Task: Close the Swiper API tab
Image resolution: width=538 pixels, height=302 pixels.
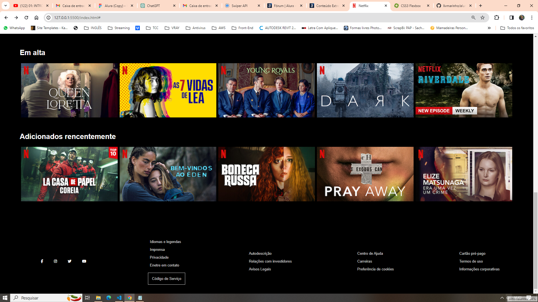Action: coord(259,6)
